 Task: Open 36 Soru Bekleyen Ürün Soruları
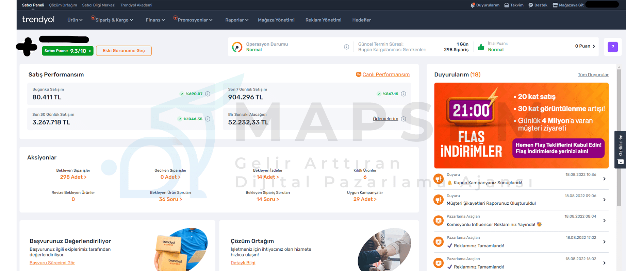(170, 199)
